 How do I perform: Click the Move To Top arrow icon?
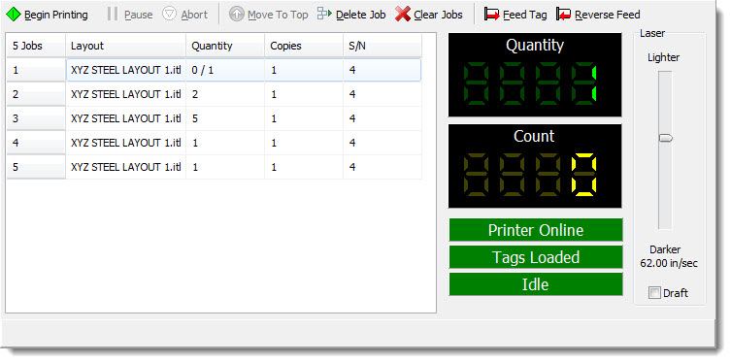[x=237, y=15]
